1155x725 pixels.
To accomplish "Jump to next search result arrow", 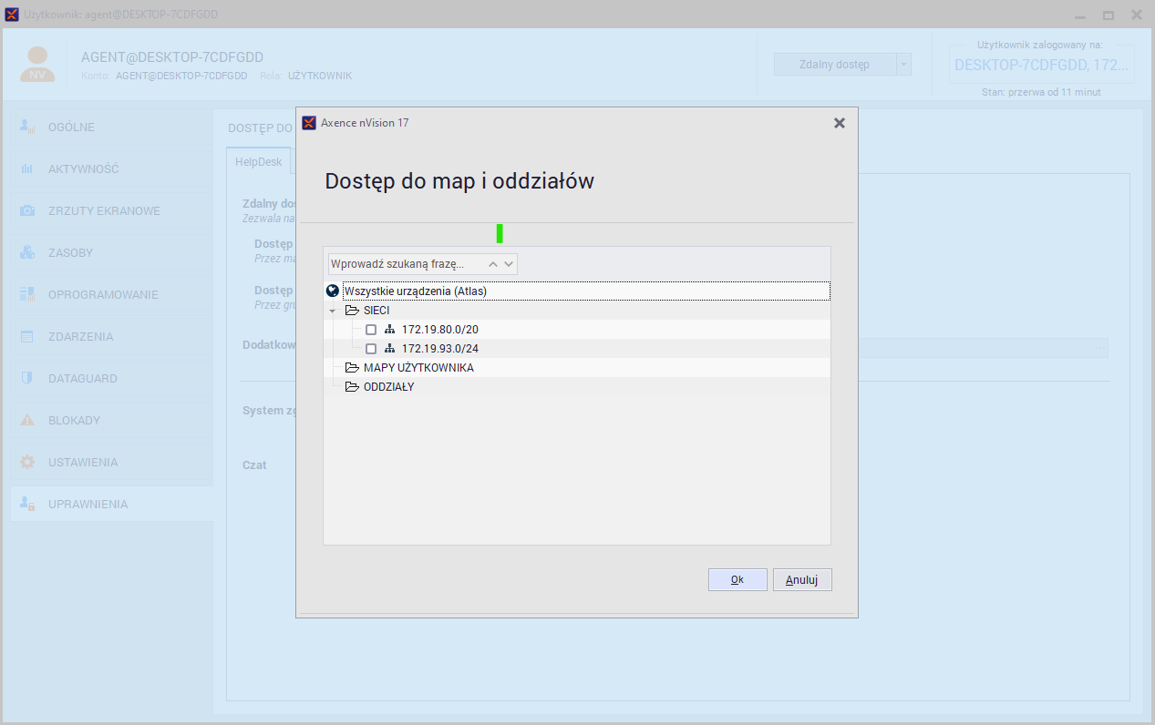I will (509, 264).
